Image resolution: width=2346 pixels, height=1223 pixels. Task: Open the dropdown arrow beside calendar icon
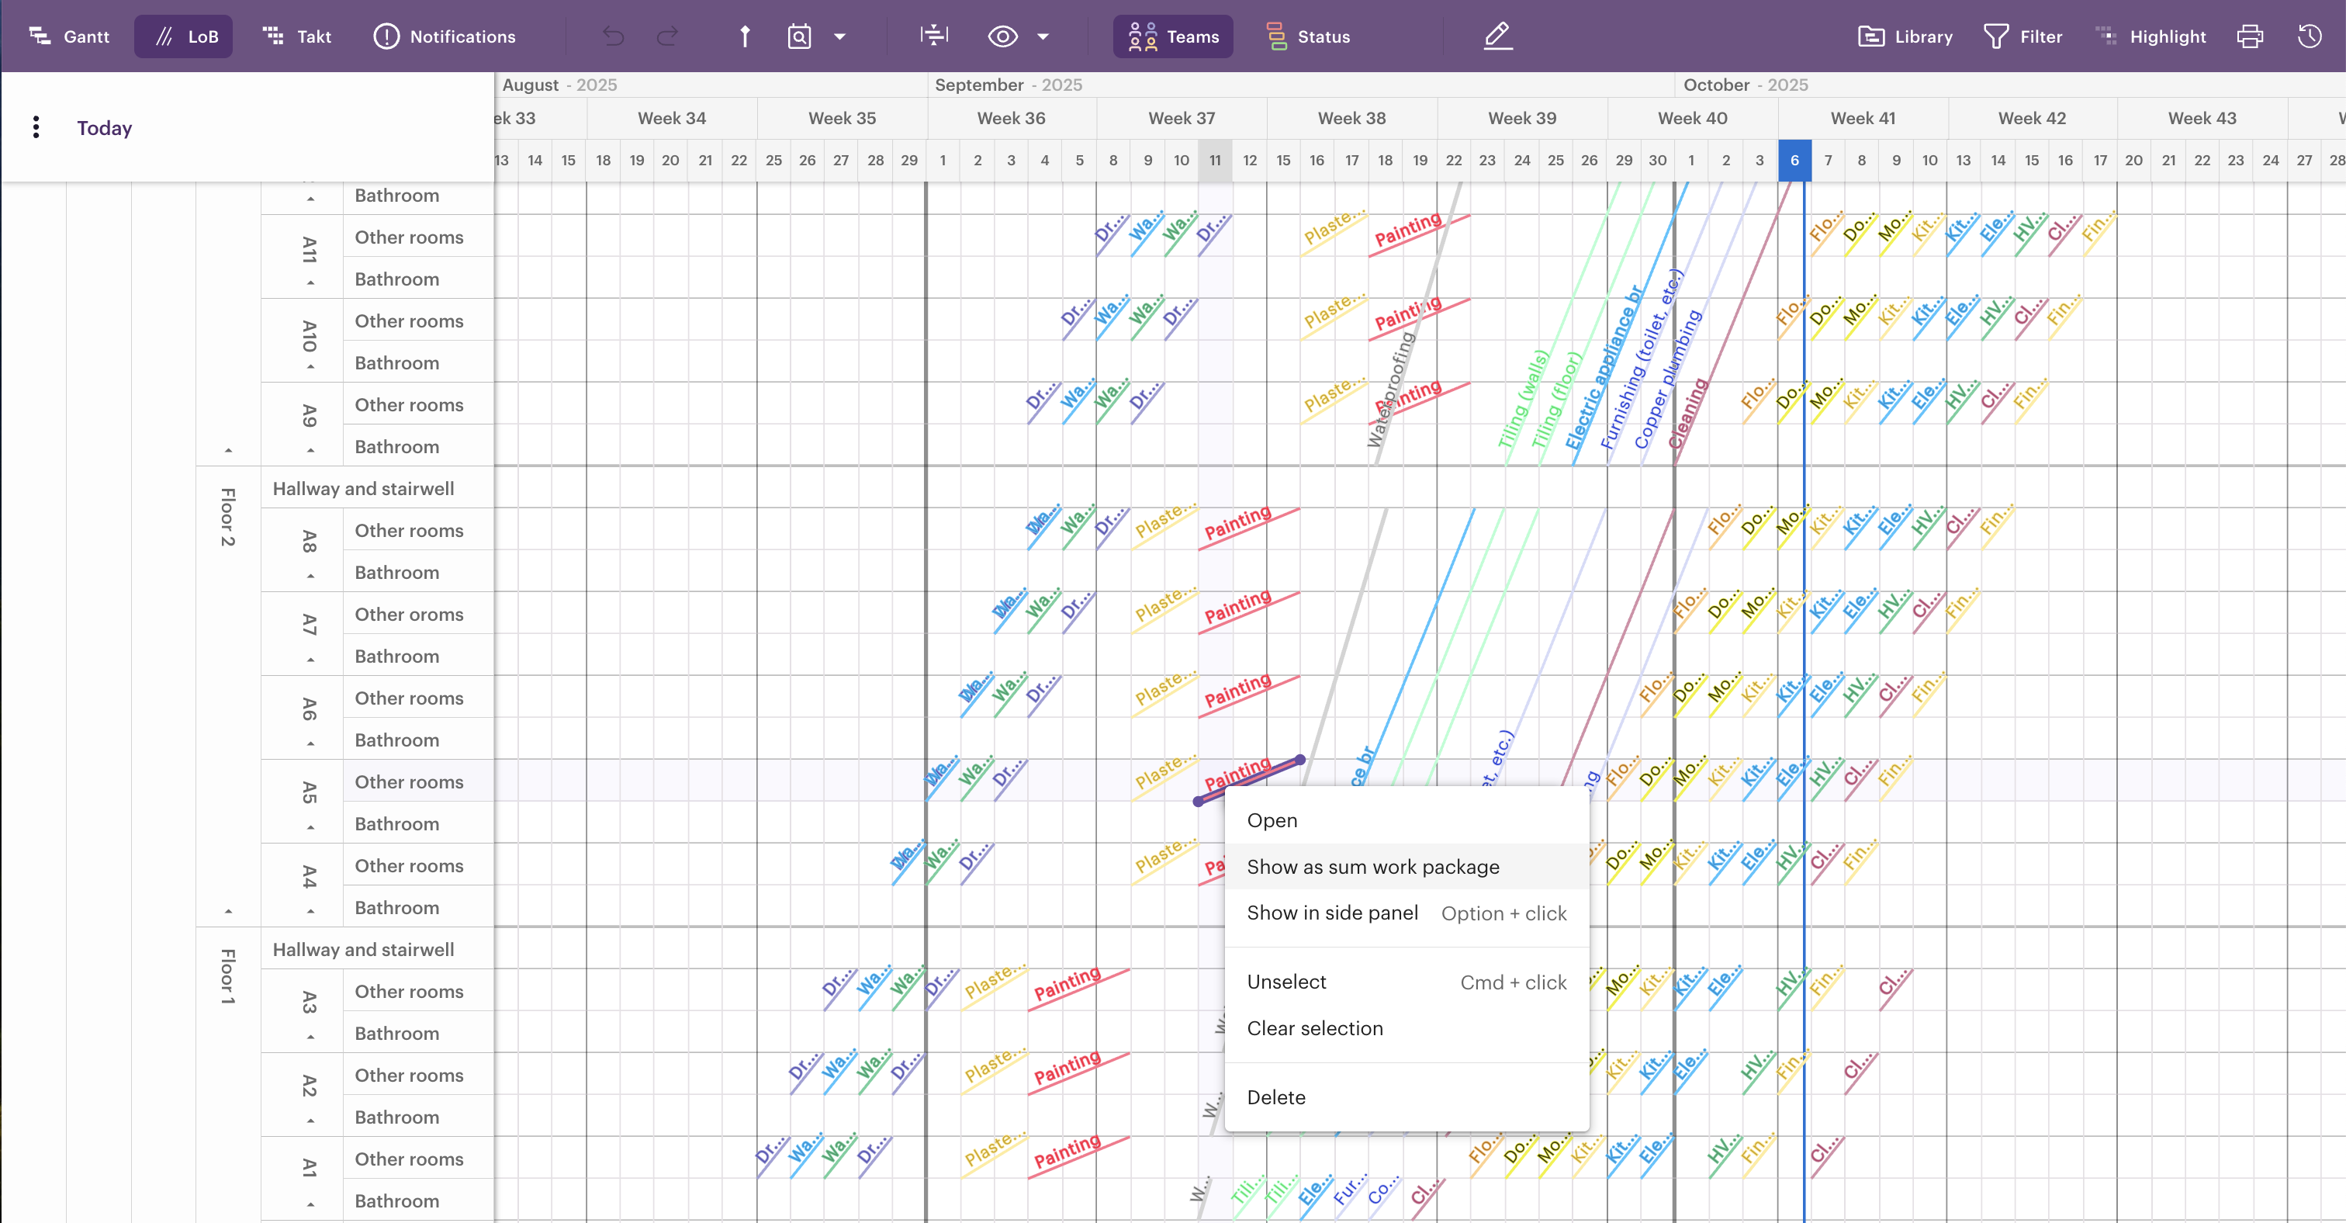point(839,36)
